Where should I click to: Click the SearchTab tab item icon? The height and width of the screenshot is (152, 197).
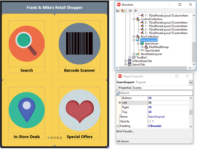point(129,65)
